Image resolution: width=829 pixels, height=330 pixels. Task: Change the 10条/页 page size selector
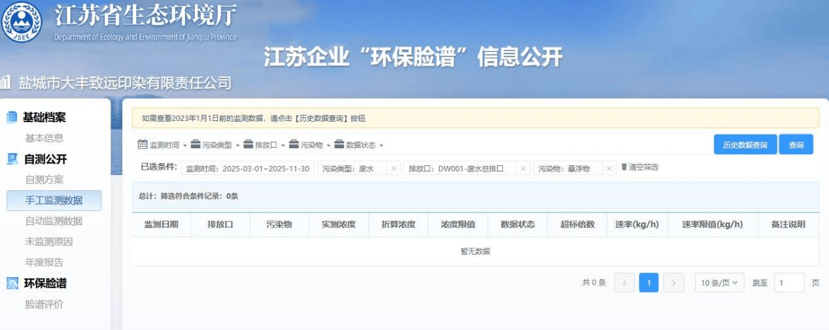tap(719, 282)
